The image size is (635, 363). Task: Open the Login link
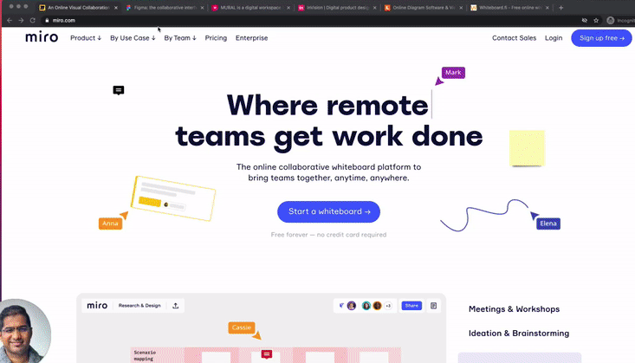tap(554, 37)
